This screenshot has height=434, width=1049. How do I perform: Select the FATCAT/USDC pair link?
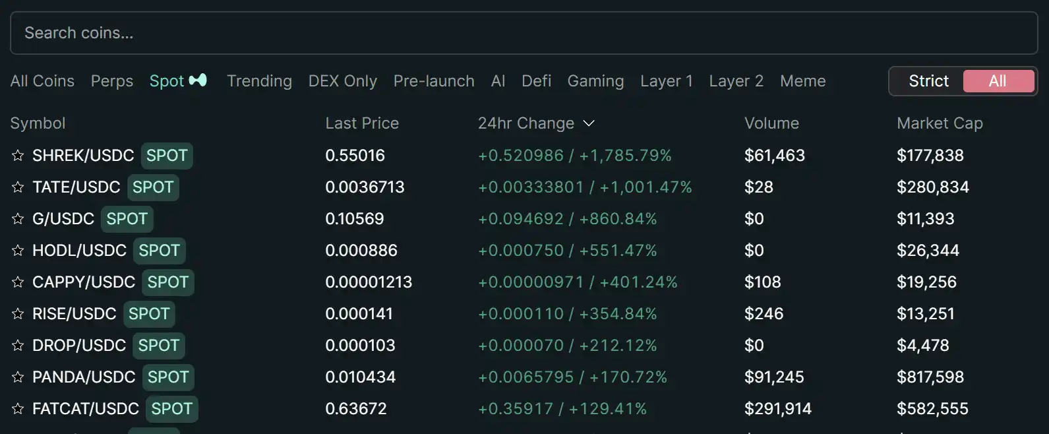[x=86, y=409]
